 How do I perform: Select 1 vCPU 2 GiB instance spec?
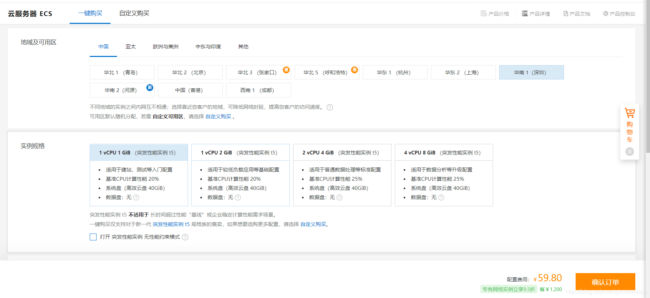(x=241, y=175)
